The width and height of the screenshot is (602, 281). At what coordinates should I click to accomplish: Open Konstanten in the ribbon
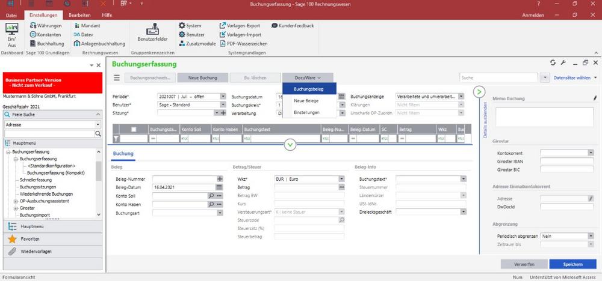click(x=45, y=34)
